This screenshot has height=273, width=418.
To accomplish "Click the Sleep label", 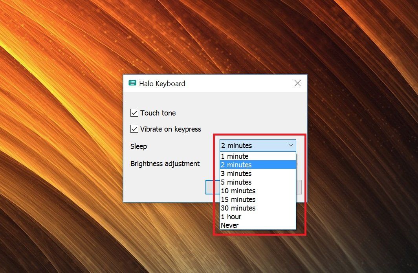I will tap(138, 146).
